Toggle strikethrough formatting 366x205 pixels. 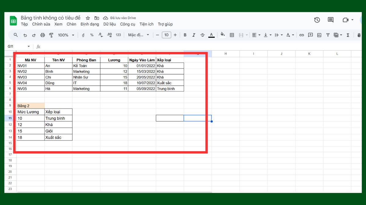pyautogui.click(x=202, y=35)
